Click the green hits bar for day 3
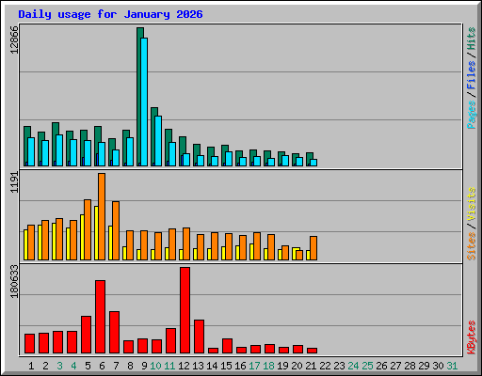Screen dimensions: 482x376 point(54,144)
